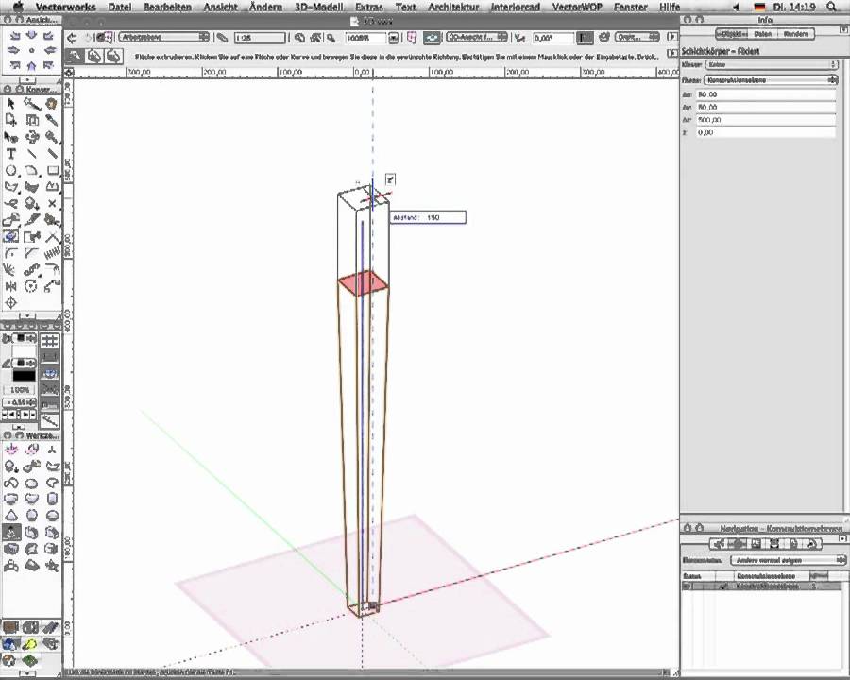850x680 pixels.
Task: Open the Architektur menu
Action: pyautogui.click(x=453, y=7)
